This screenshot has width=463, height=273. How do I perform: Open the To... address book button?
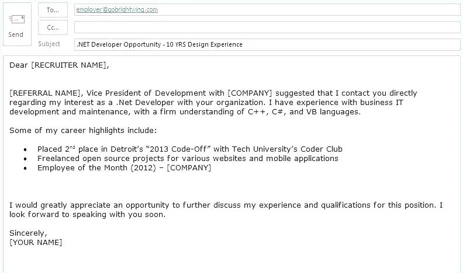53,10
